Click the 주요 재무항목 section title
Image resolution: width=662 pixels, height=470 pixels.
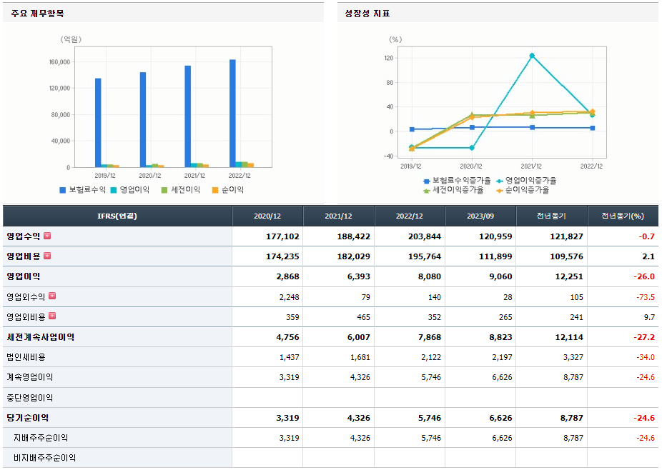38,14
